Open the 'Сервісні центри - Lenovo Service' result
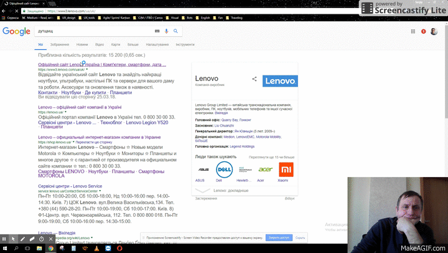Viewport: 448px width, 253px height. [70, 186]
